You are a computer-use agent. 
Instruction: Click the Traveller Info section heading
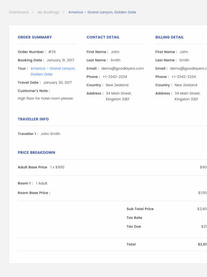click(x=33, y=119)
